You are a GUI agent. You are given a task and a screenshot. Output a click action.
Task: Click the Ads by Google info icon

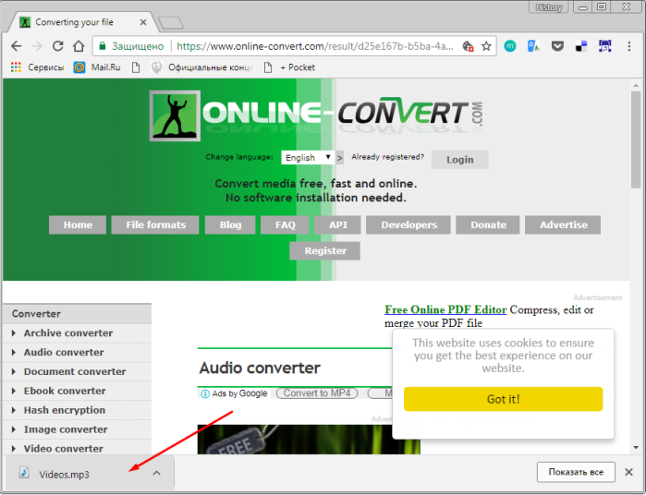(205, 393)
